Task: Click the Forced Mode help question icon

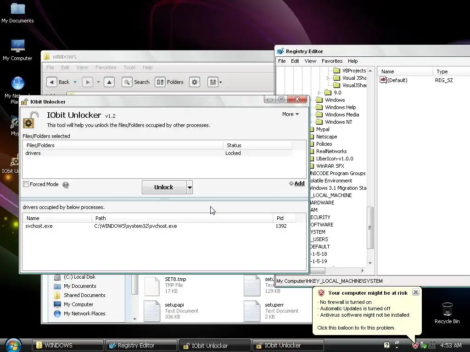Action: click(66, 185)
